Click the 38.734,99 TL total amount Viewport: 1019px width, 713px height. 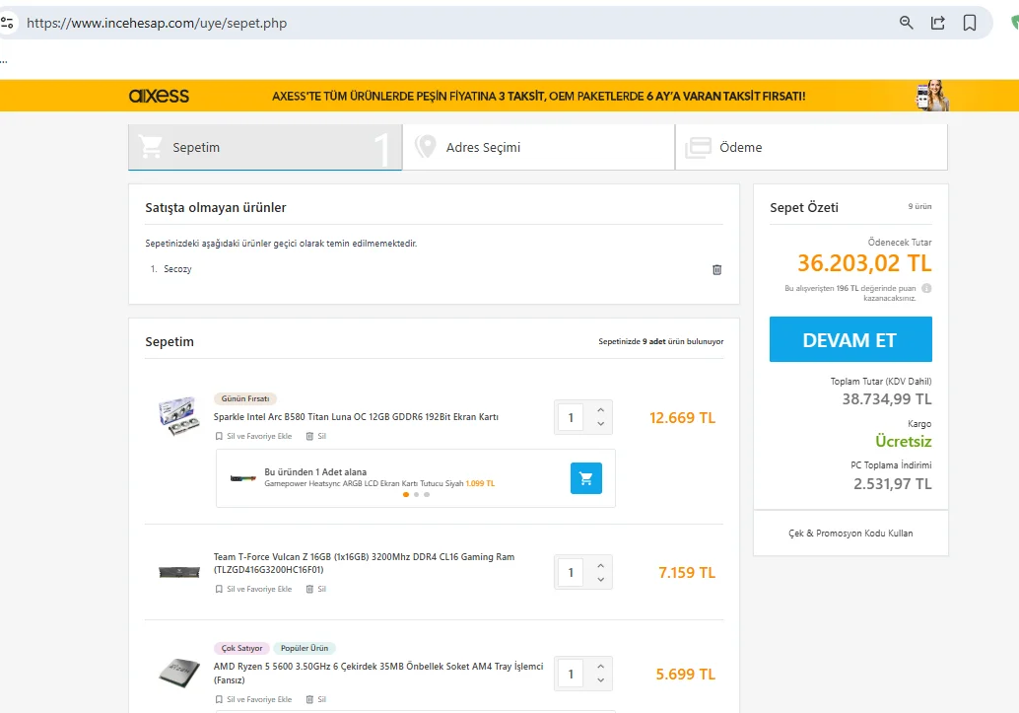(887, 399)
